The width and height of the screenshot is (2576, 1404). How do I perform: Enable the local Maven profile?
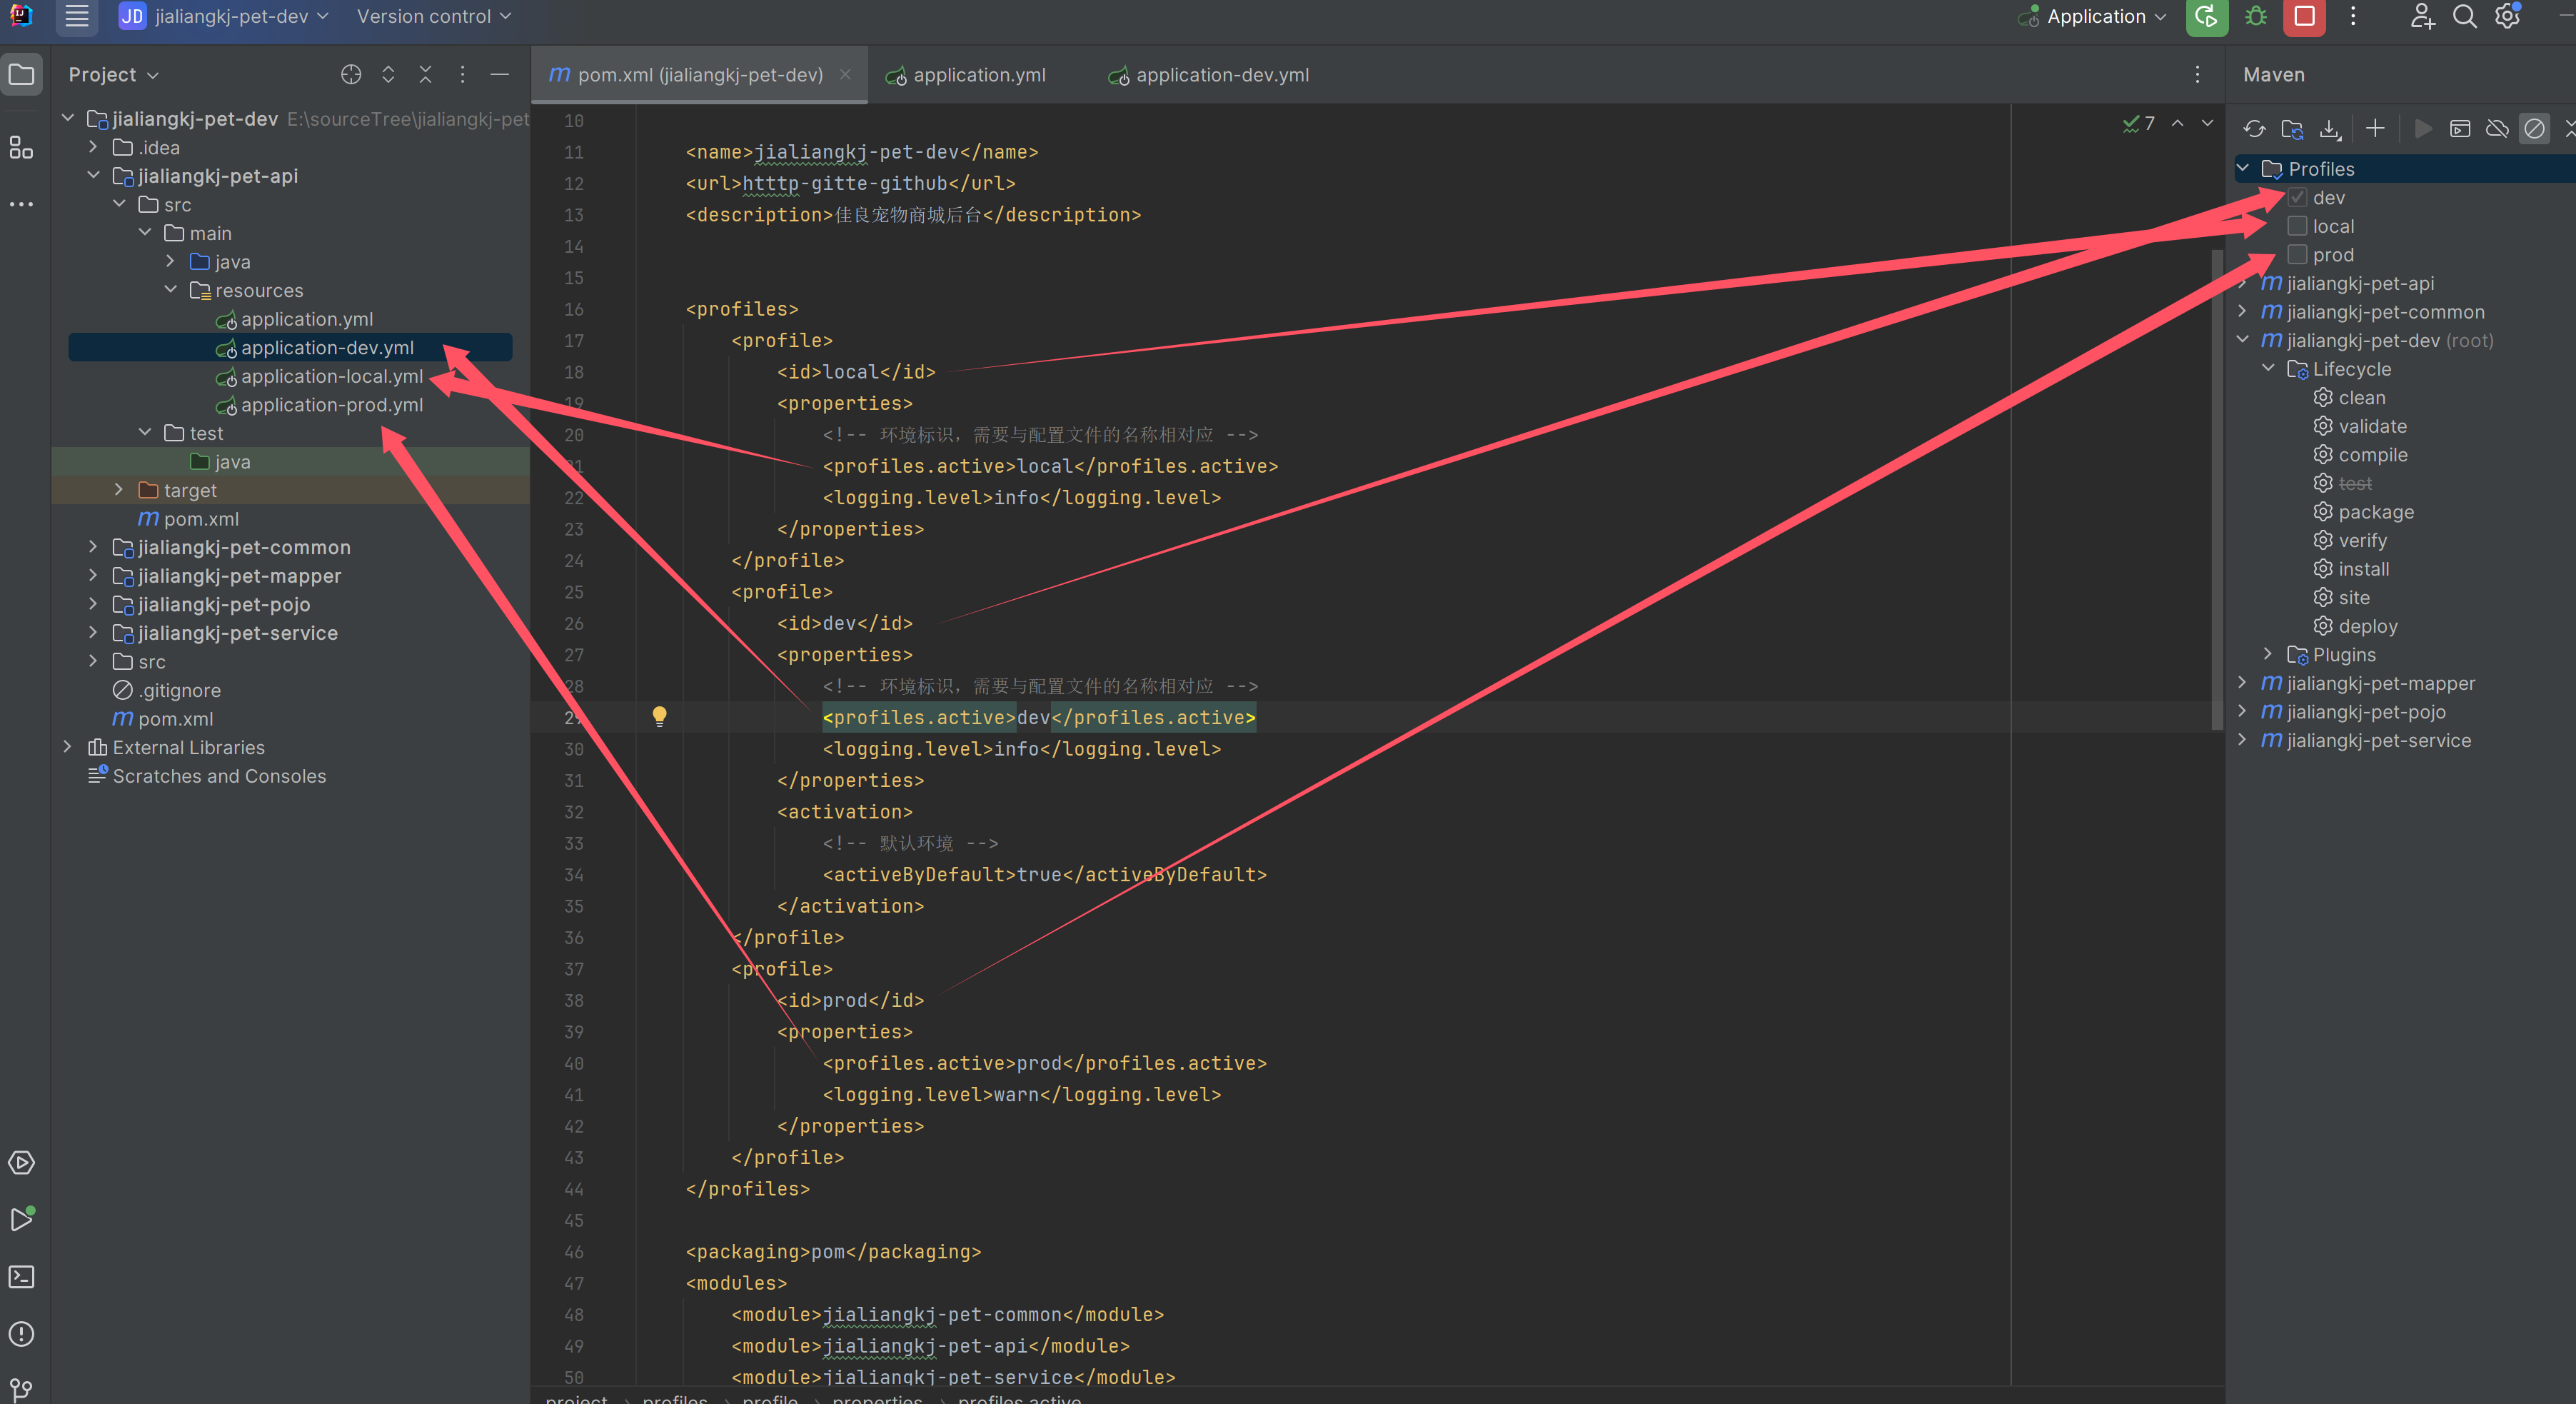pyautogui.click(x=2297, y=226)
